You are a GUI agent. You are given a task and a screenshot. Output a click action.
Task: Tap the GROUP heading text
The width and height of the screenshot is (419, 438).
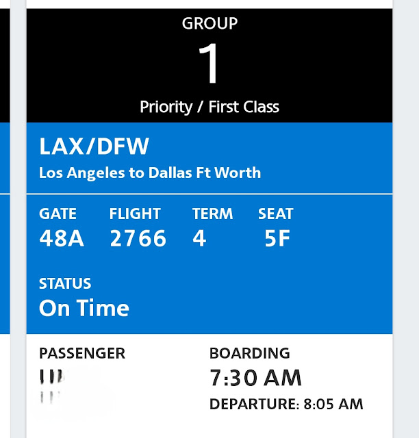(x=209, y=23)
